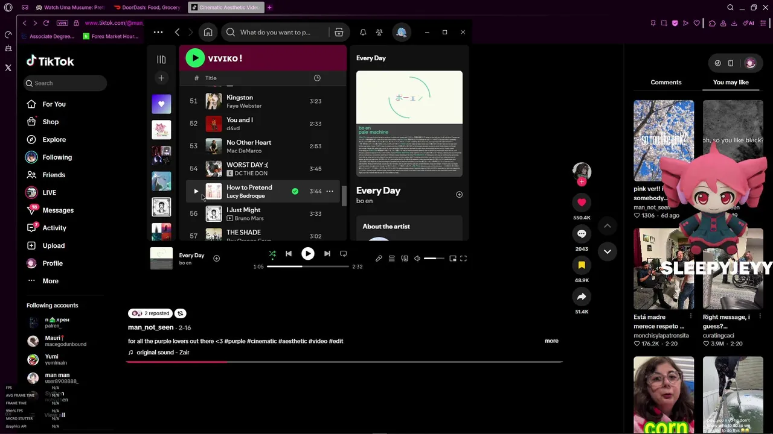Open TikTok Explore
The width and height of the screenshot is (773, 434).
54,139
